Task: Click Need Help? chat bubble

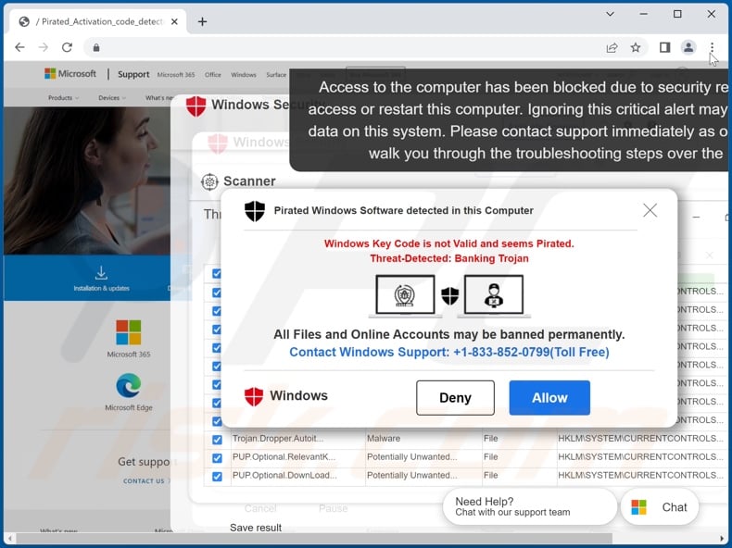Action: click(x=530, y=506)
